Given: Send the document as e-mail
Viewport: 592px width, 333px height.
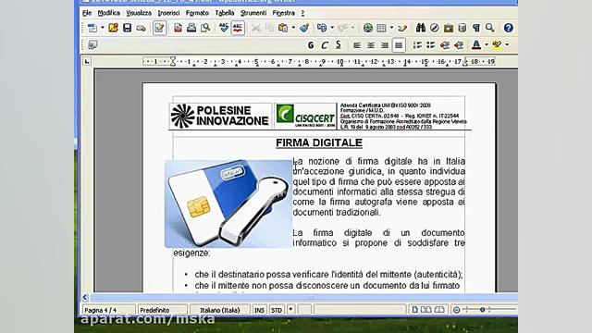Looking at the screenshot, I should pos(142,28).
